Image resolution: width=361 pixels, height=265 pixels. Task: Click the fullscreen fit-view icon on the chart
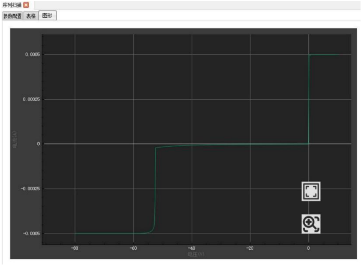311,191
